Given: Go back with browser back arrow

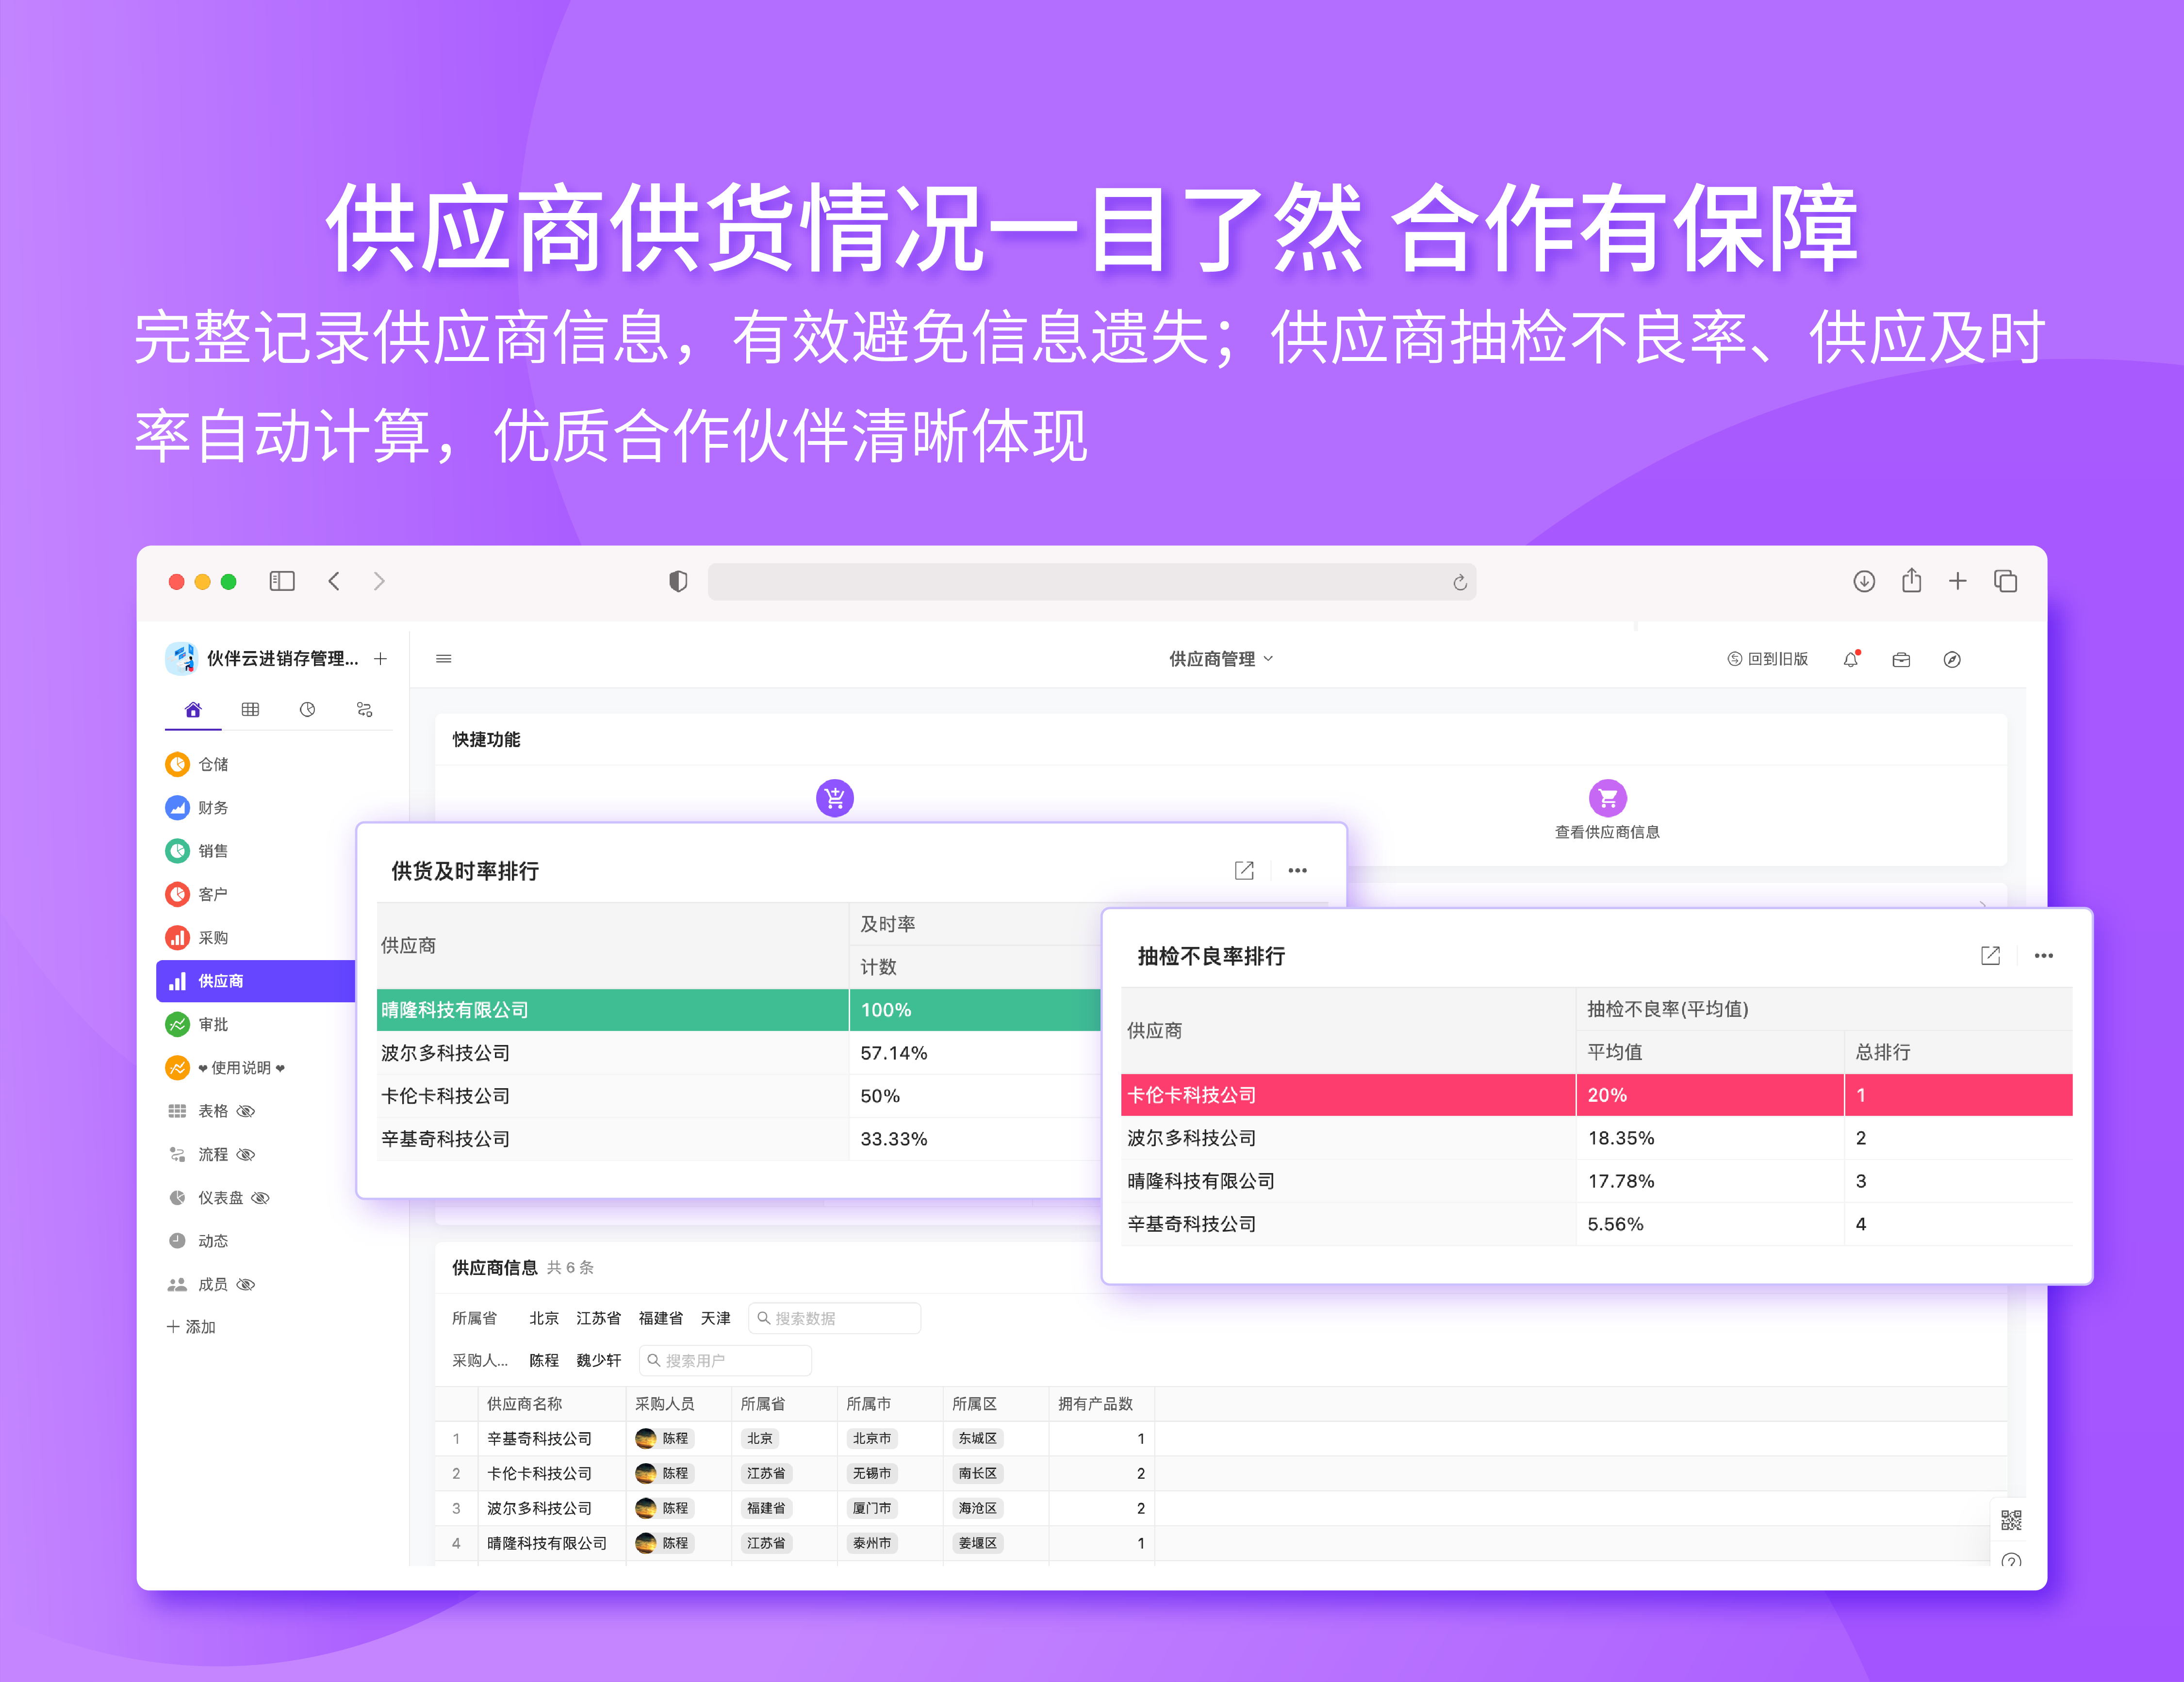Looking at the screenshot, I should (x=334, y=581).
